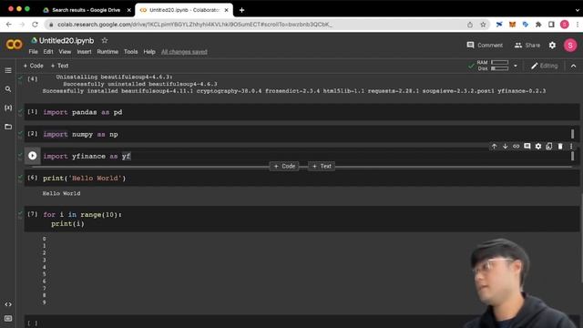Open the Runtime menu
Image resolution: width=583 pixels, height=328 pixels.
click(x=107, y=52)
